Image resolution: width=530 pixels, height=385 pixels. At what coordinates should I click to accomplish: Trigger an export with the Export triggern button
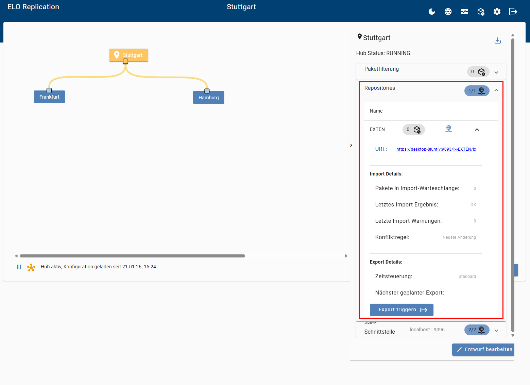tap(401, 309)
